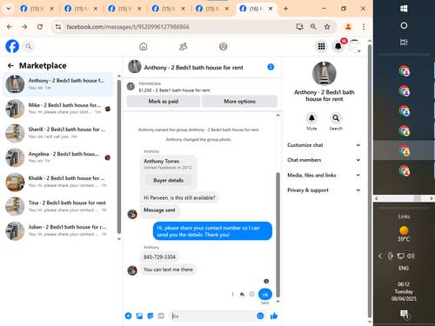
Task: Open the notifications bell with red badge
Action: click(338, 46)
